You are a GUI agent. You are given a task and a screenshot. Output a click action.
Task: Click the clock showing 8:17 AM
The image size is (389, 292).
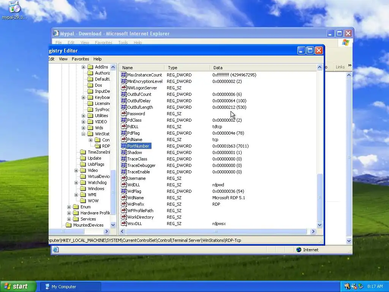pos(375,286)
